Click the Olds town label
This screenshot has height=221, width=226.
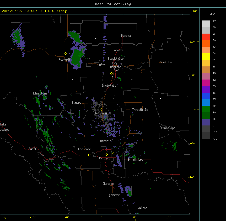pos(102,103)
